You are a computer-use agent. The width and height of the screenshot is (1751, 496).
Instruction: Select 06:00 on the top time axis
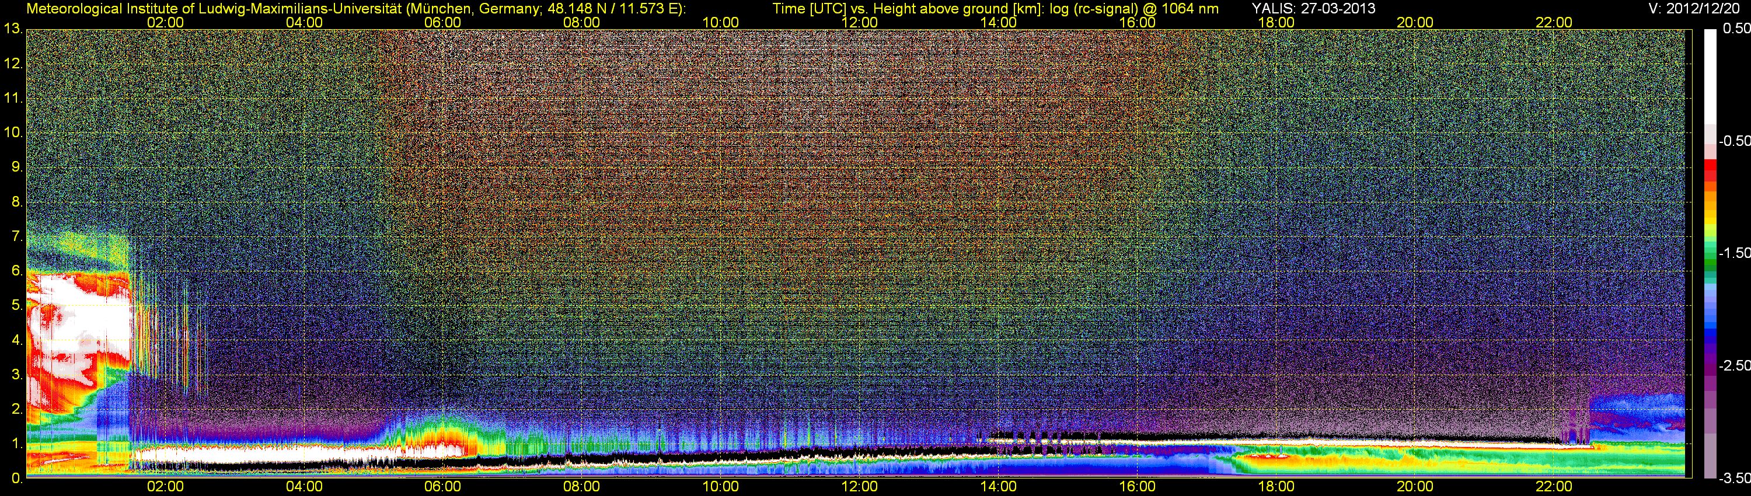pos(442,22)
